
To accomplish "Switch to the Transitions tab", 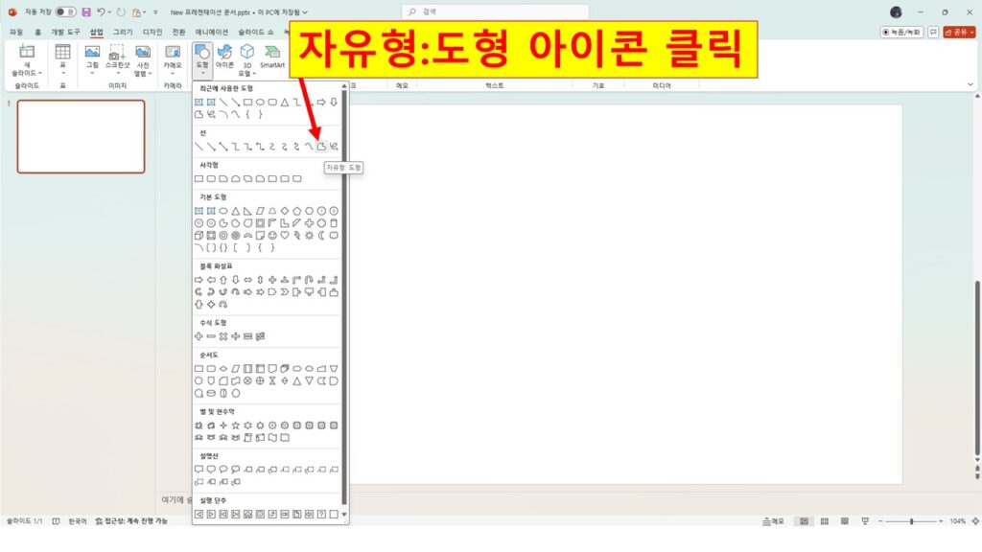I will point(179,32).
